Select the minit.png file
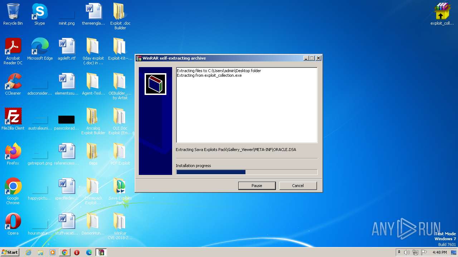Screen dimensions: 458x257 67,17
